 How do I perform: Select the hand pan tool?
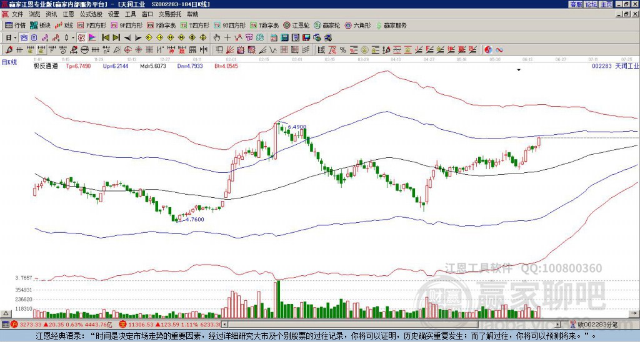click(216, 38)
